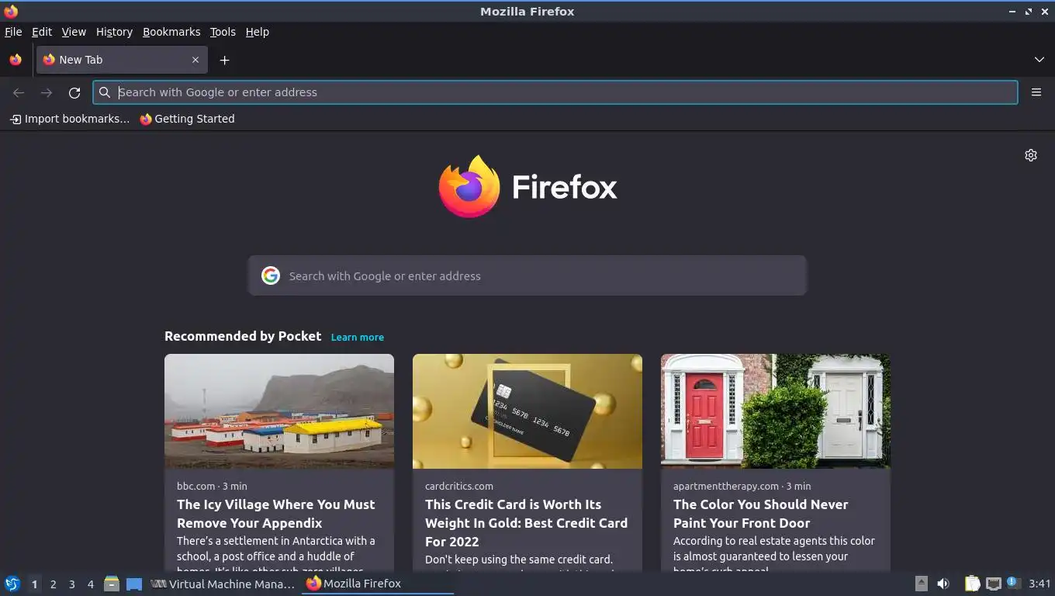The image size is (1055, 596).
Task: Open the Antarctic village article thumbnail
Action: [279, 411]
